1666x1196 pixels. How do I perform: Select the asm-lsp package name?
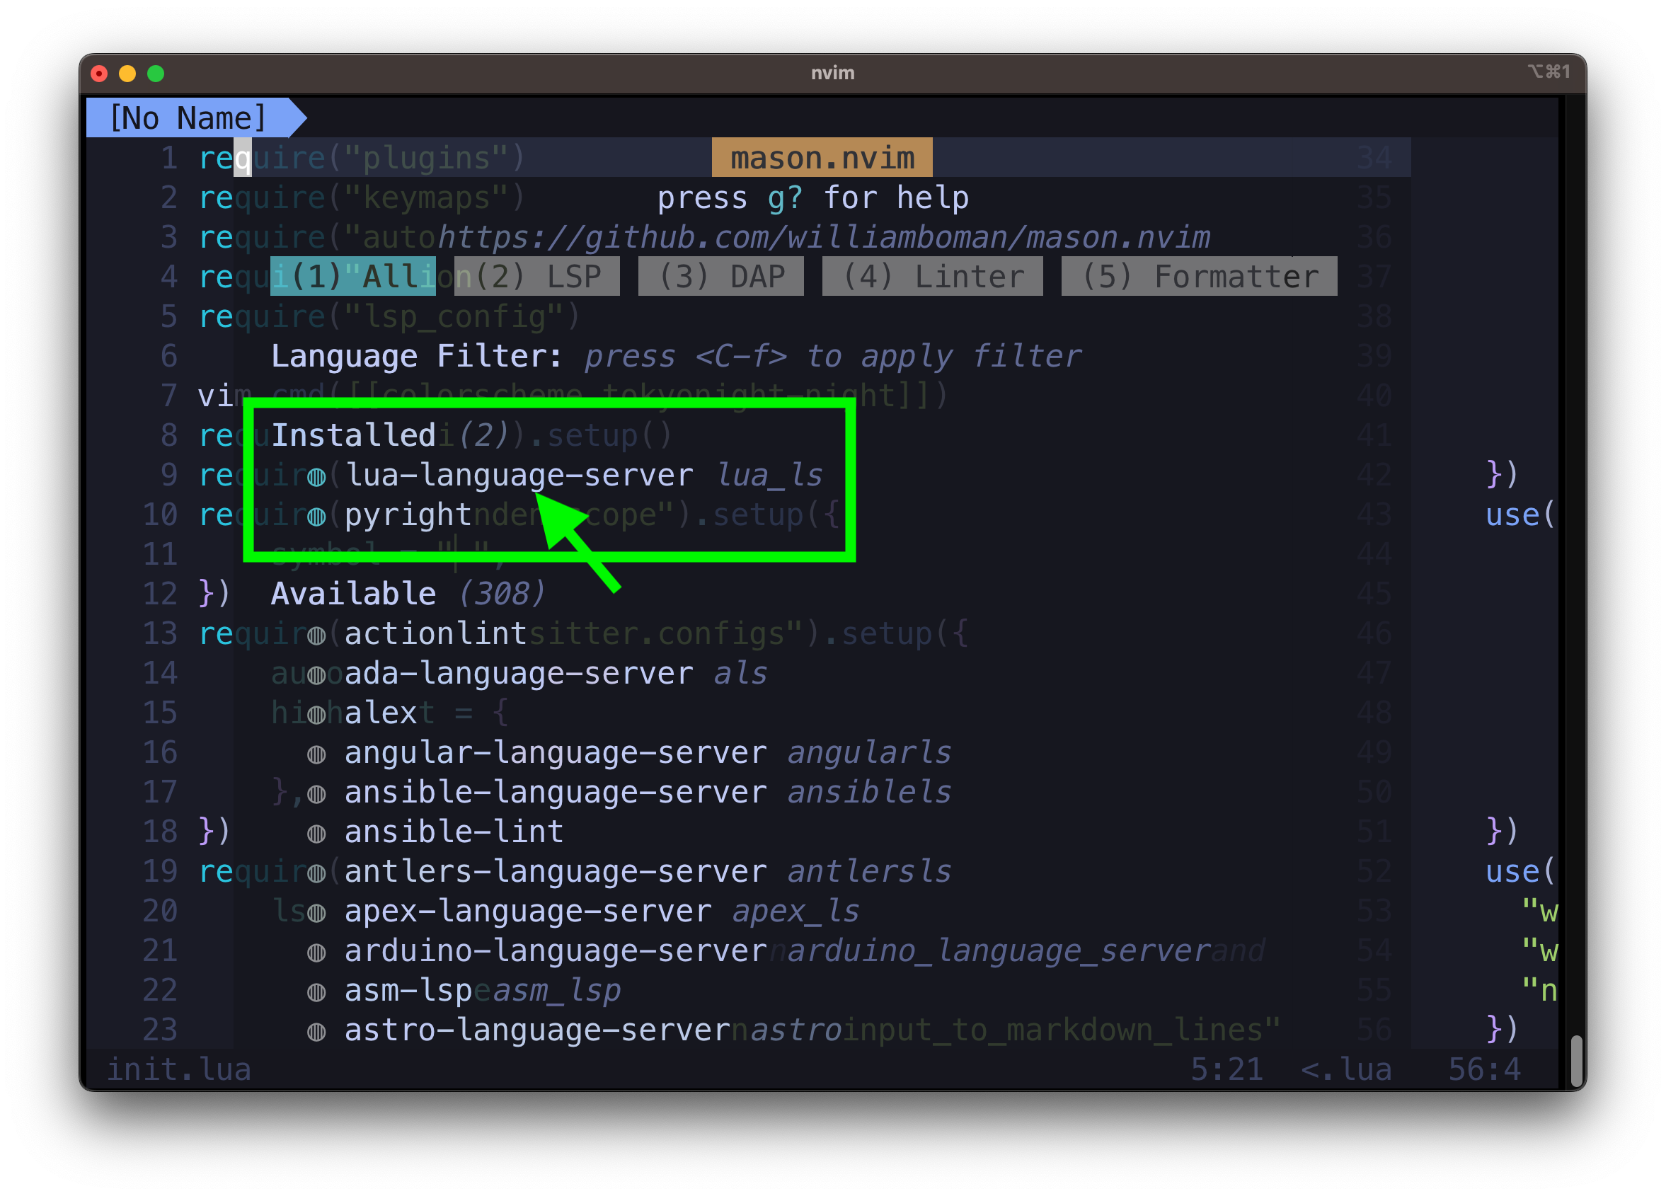(408, 991)
